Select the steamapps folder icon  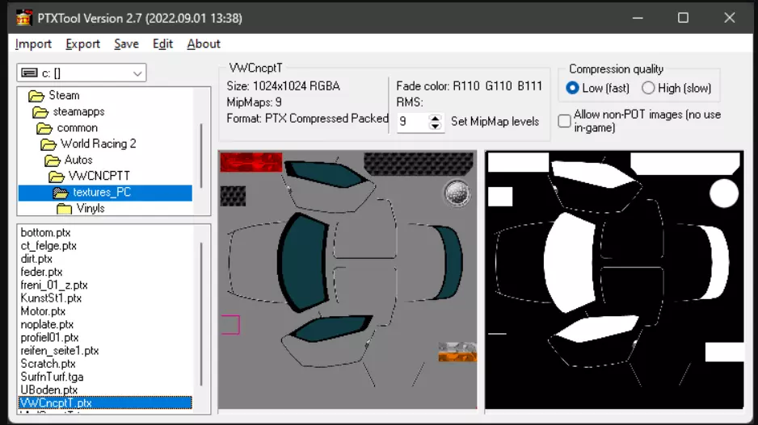(40, 112)
